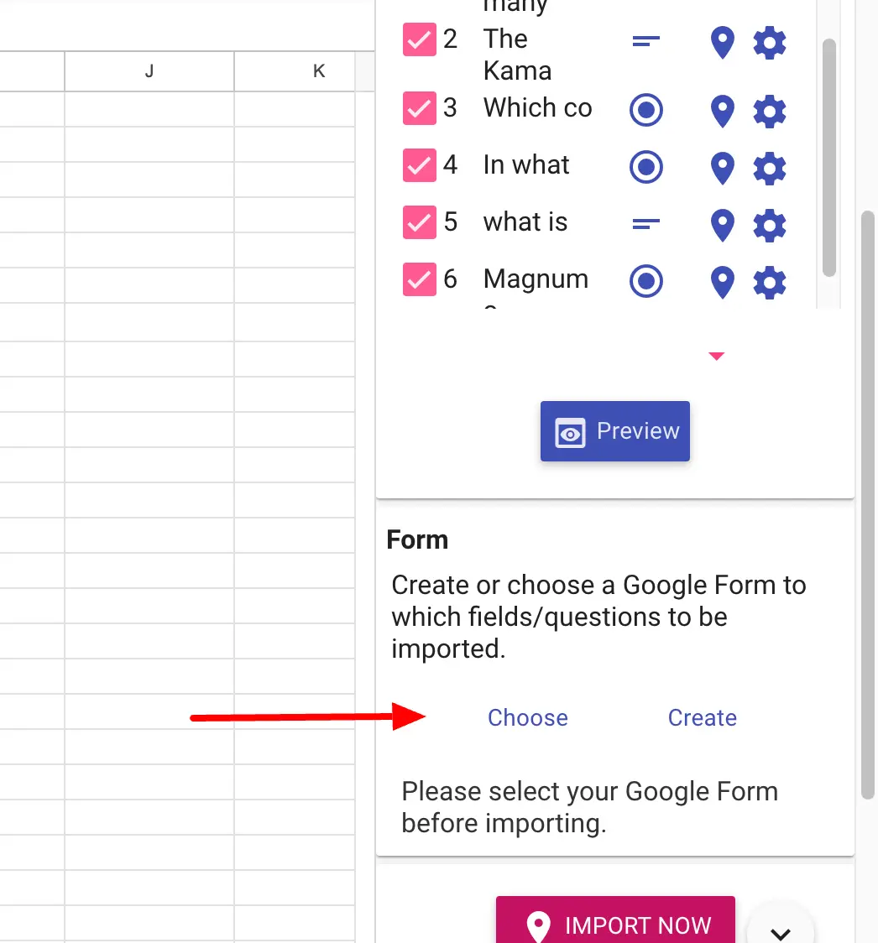Viewport: 878px width, 943px height.
Task: Open settings gear for question 2
Action: [769, 43]
